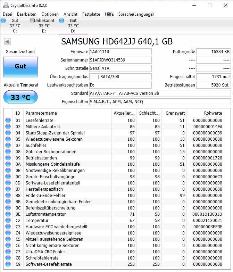Select drive C: status orb
The image size is (233, 272).
tap(3, 20)
